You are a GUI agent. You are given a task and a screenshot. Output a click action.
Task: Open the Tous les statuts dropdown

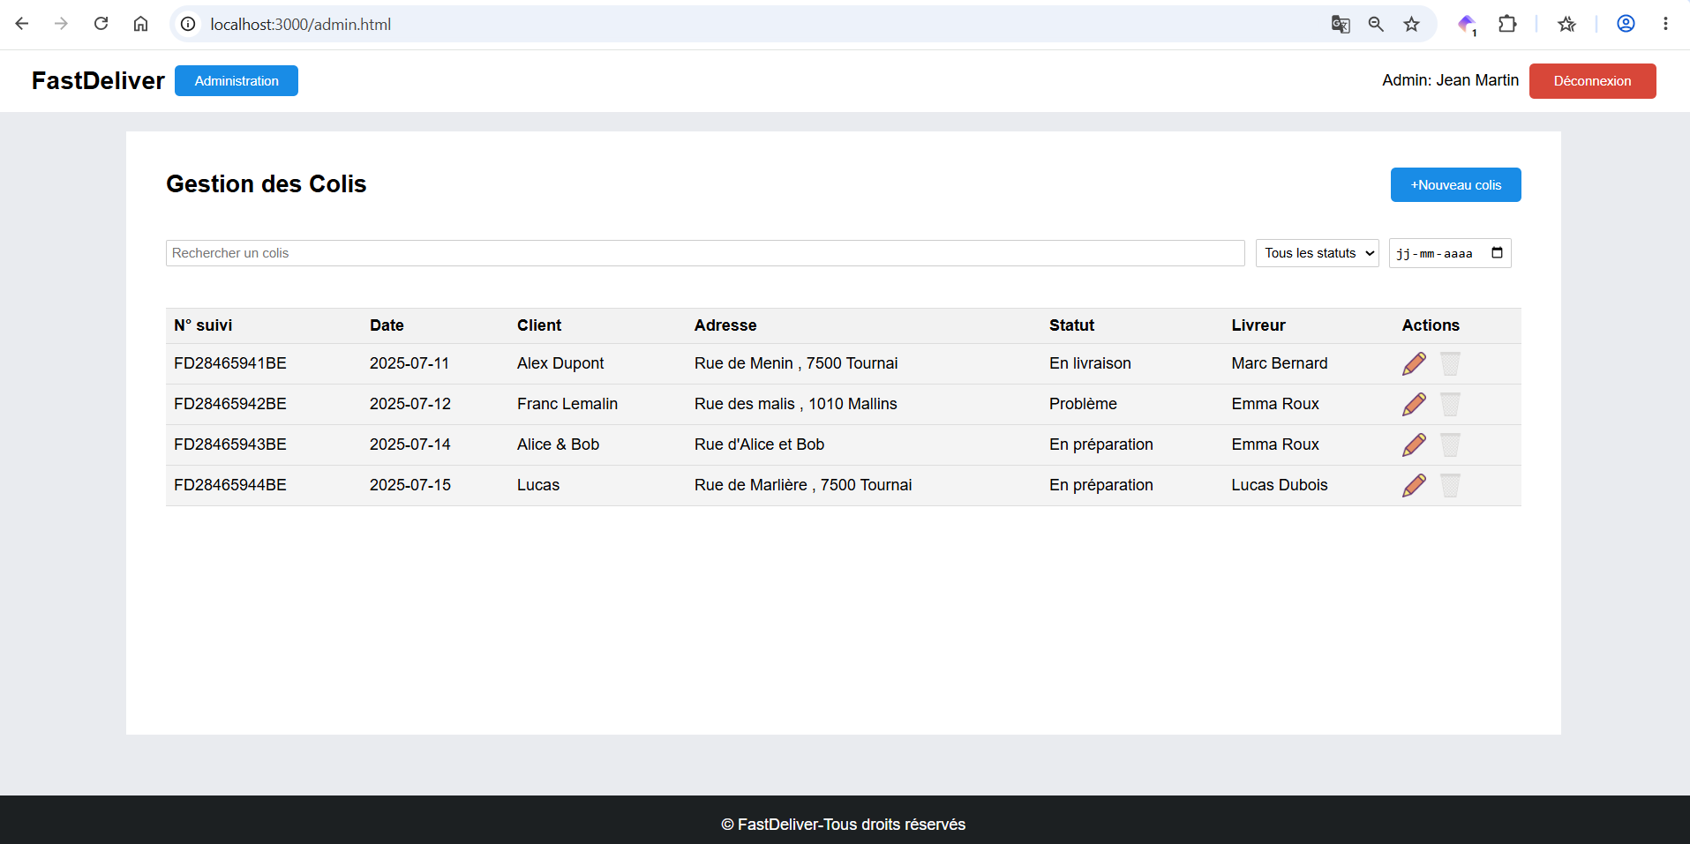tap(1318, 253)
